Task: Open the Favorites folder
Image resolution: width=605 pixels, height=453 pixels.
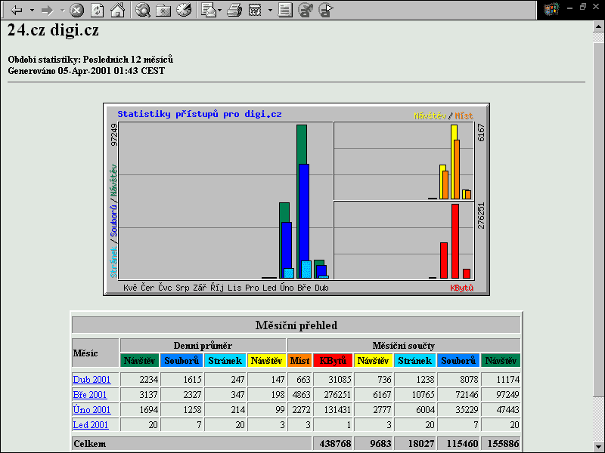Action: pos(163,10)
